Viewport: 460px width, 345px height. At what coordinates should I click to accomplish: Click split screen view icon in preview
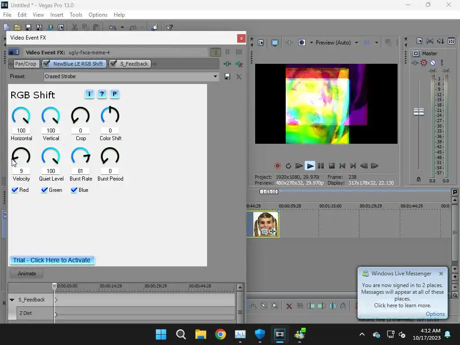coord(302,43)
